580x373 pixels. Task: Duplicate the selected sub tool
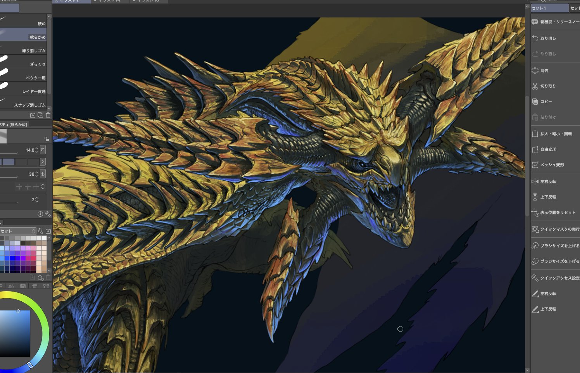click(40, 115)
